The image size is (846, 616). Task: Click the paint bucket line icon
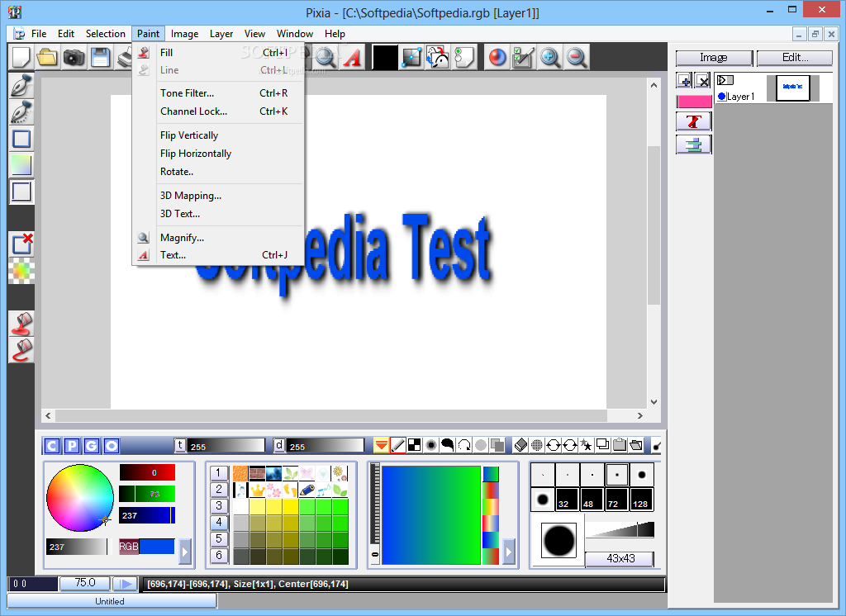[x=21, y=350]
